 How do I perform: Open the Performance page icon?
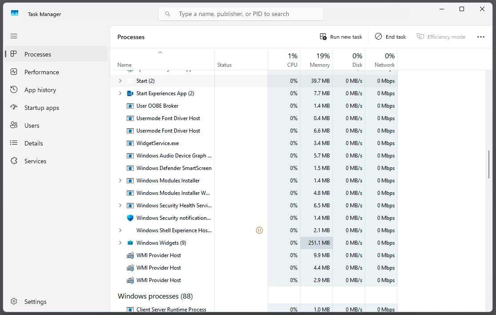point(14,72)
